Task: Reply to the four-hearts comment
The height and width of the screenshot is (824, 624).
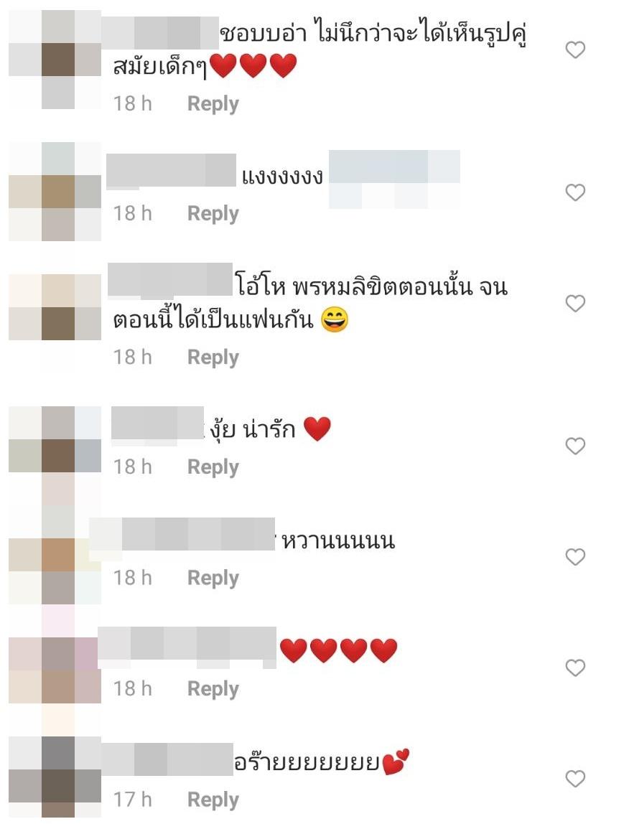Action: click(x=213, y=689)
